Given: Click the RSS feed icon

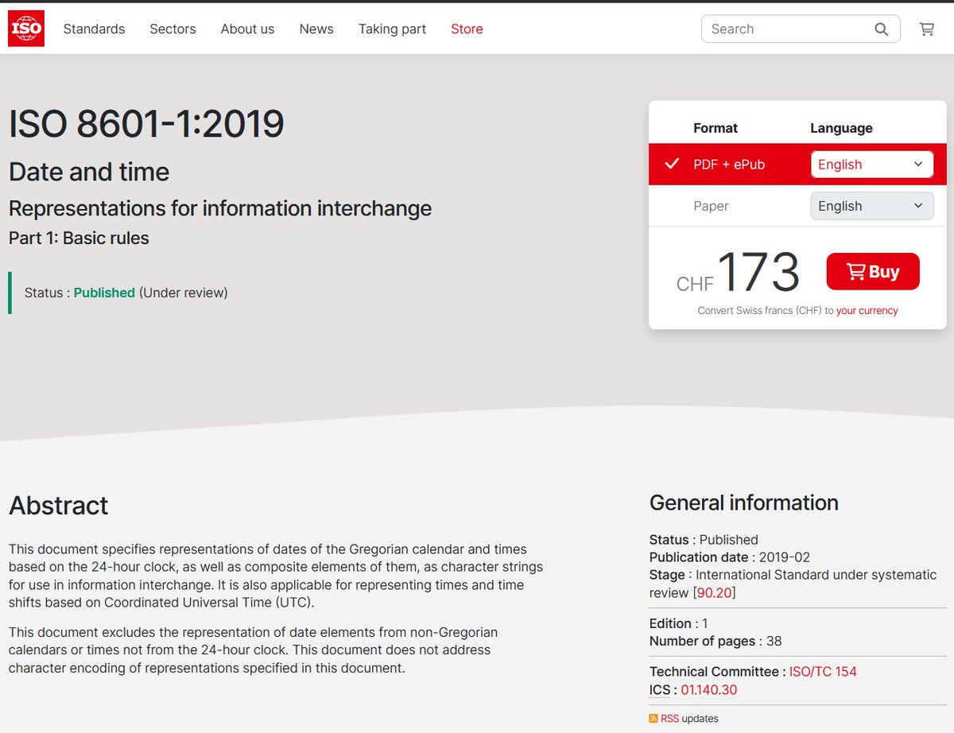Looking at the screenshot, I should 653,719.
